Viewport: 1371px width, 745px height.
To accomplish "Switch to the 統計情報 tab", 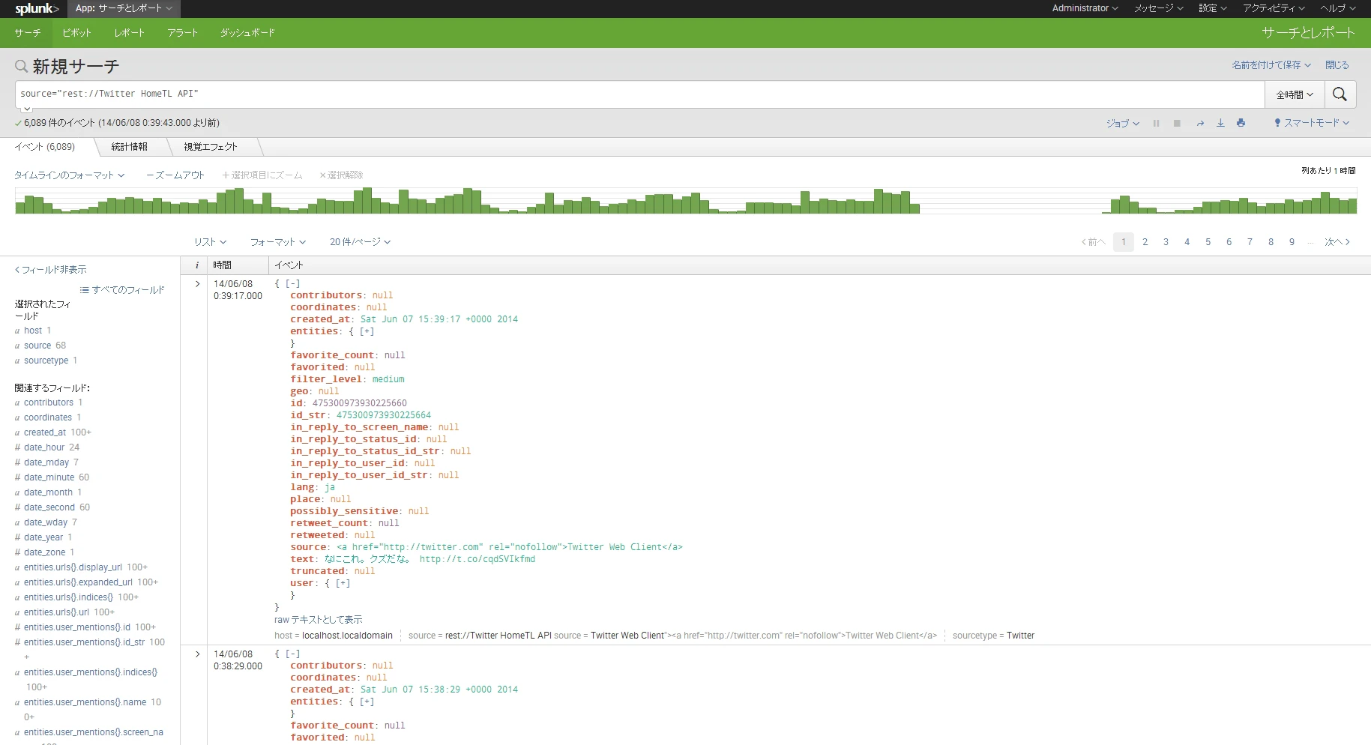I will (x=129, y=147).
